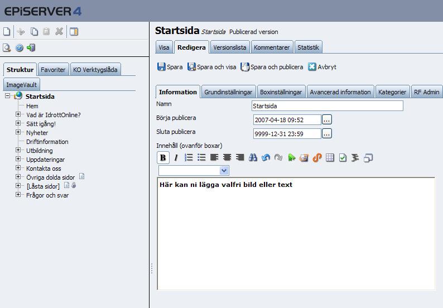
Task: Switch to the Grundinställningar tab
Action: [228, 92]
